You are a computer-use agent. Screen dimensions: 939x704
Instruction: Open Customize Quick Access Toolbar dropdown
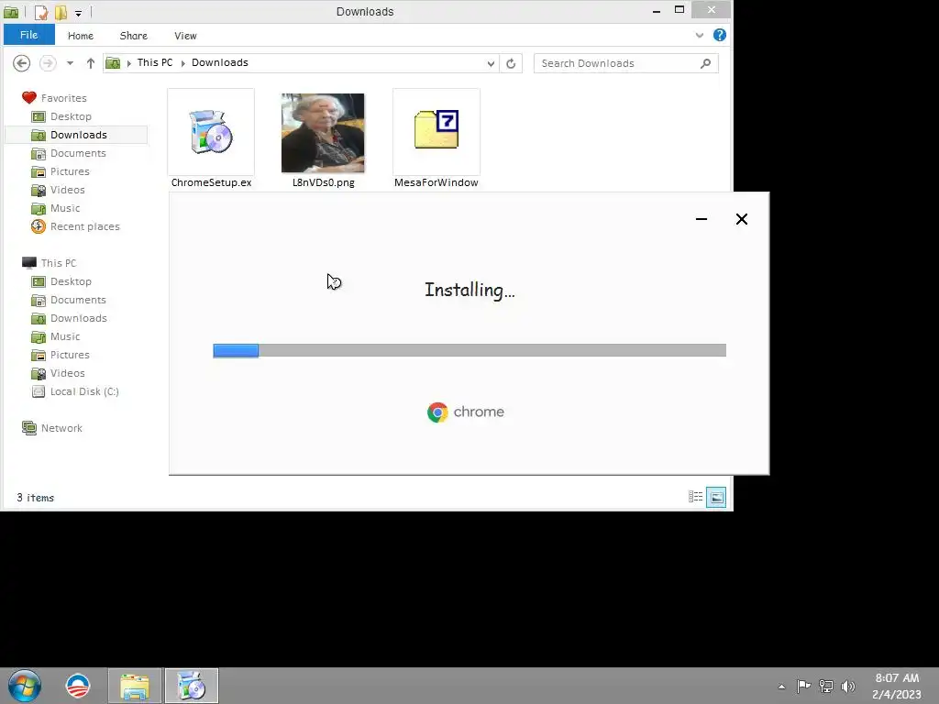[79, 13]
